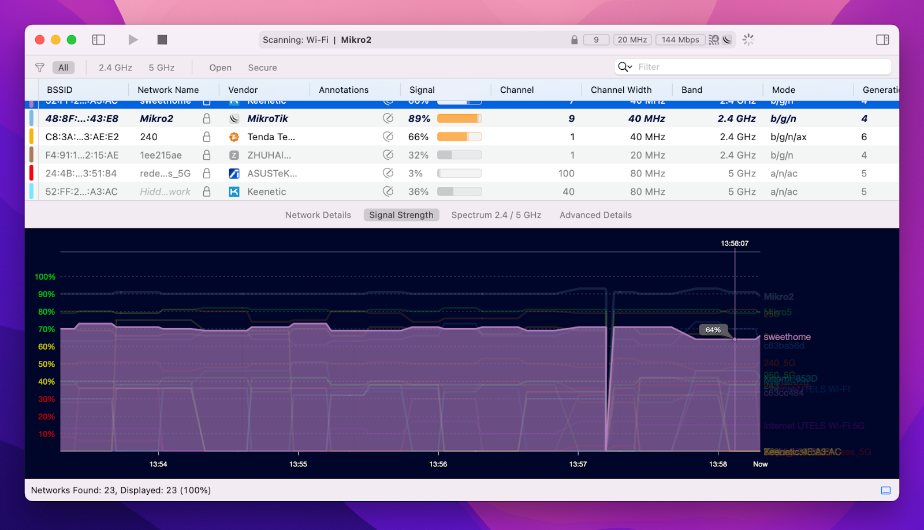Start scanning with the play button
The image size is (924, 530).
[x=133, y=40]
